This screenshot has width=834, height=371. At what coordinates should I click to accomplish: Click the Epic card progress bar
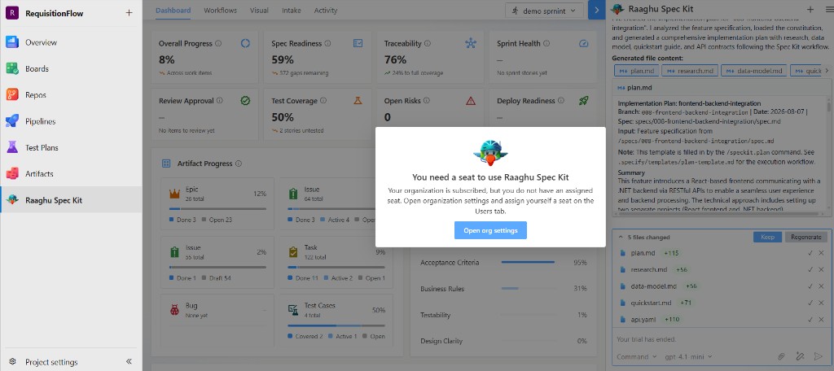[217, 209]
